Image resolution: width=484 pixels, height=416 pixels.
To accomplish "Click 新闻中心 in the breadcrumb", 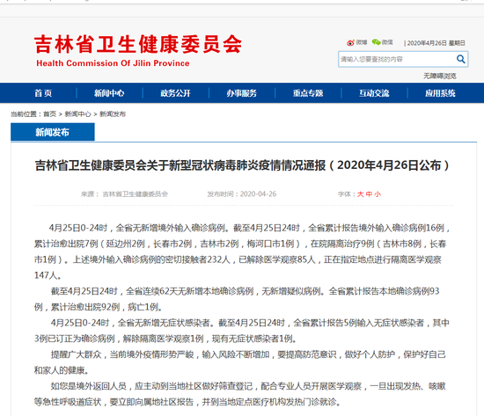I will [77, 114].
